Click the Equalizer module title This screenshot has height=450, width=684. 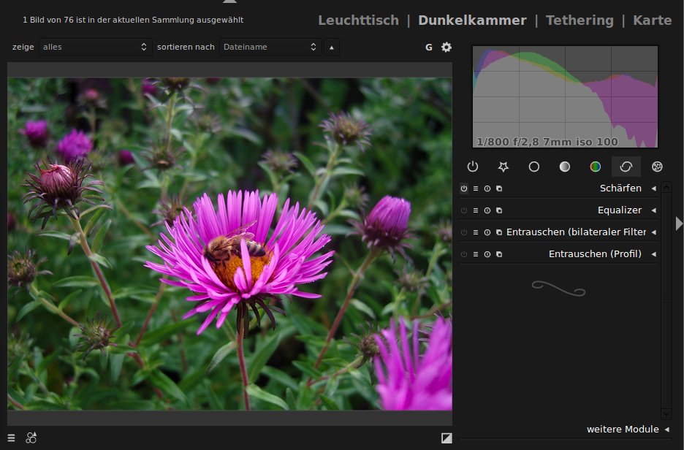[620, 210]
